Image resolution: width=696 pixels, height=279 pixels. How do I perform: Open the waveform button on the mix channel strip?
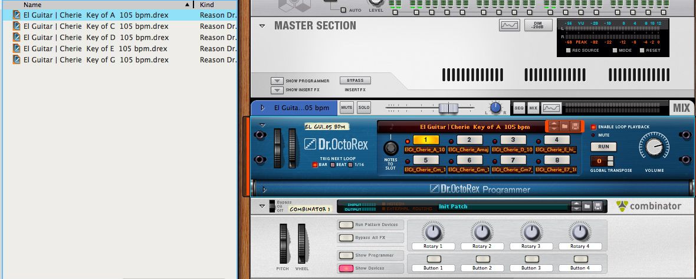[551, 108]
